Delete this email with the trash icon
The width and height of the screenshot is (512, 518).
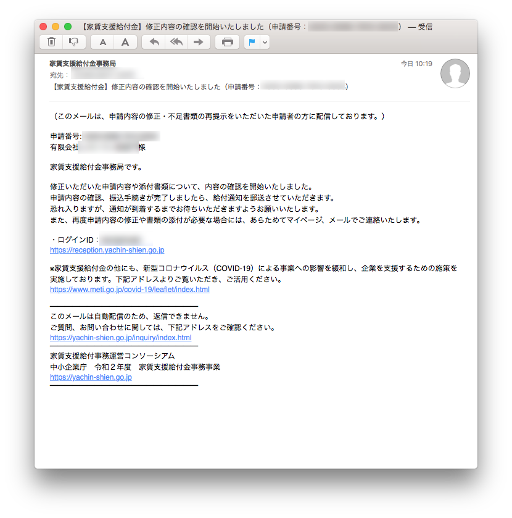(x=52, y=42)
